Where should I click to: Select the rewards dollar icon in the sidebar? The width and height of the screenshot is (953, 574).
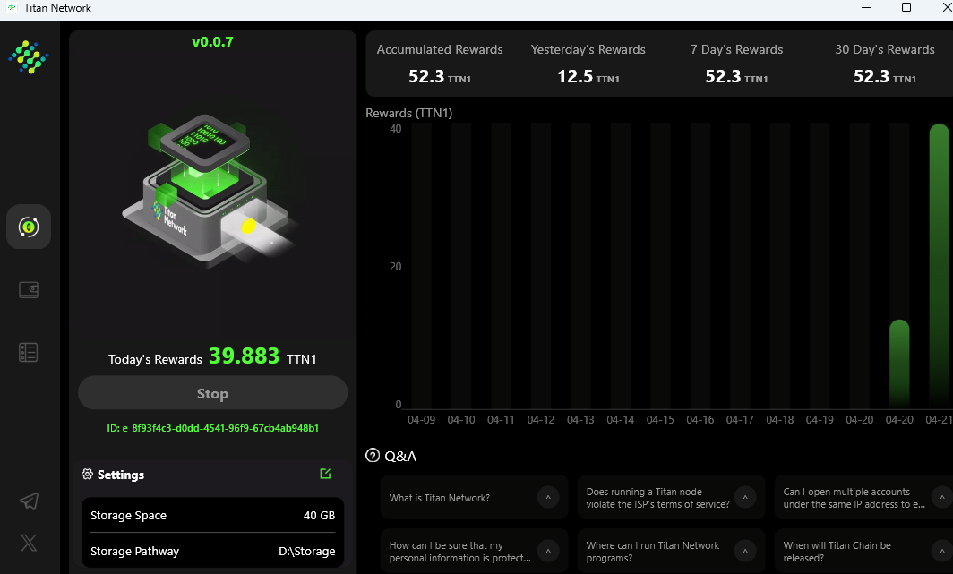click(x=29, y=227)
